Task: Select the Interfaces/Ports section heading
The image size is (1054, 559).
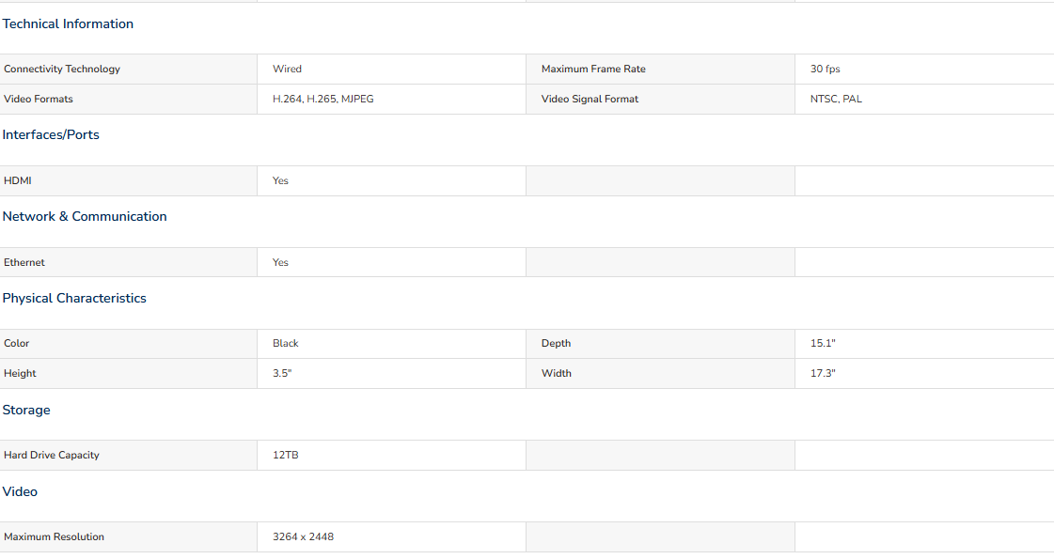Action: (x=51, y=135)
